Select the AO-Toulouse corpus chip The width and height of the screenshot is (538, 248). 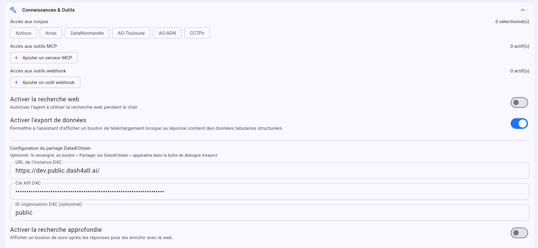coord(131,33)
